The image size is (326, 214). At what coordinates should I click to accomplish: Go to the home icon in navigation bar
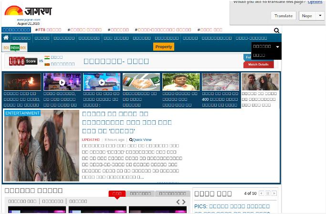[6, 38]
